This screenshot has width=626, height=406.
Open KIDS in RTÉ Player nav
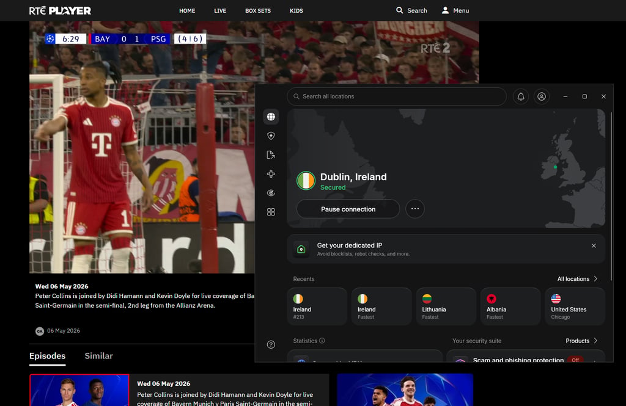(296, 11)
